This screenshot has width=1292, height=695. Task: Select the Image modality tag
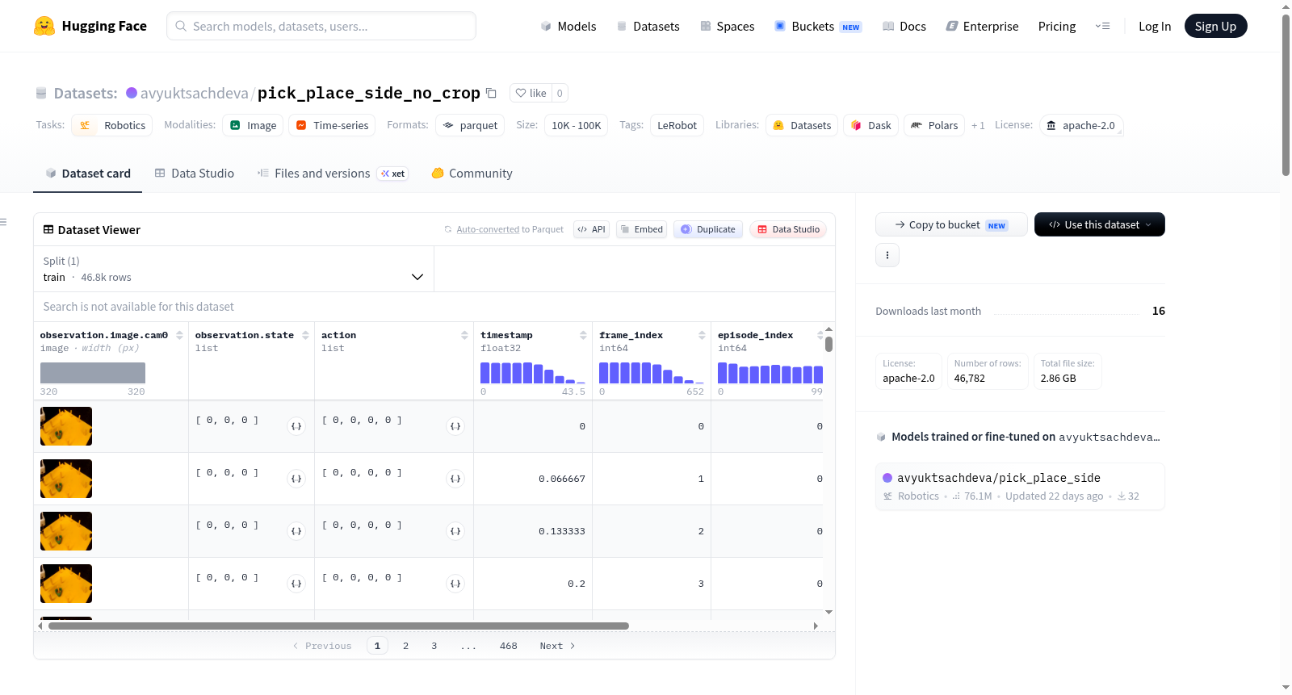click(253, 125)
